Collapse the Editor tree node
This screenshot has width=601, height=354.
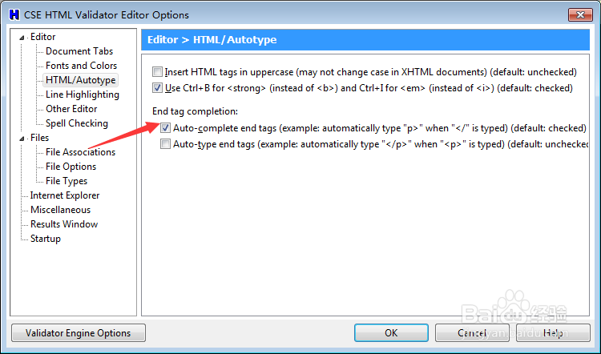coord(22,37)
